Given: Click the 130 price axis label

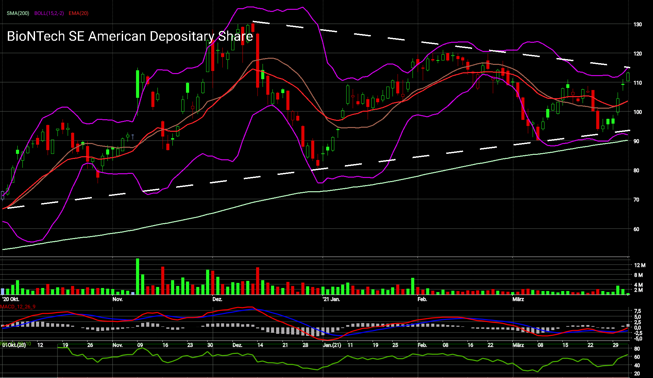Looking at the screenshot, I should click(637, 24).
